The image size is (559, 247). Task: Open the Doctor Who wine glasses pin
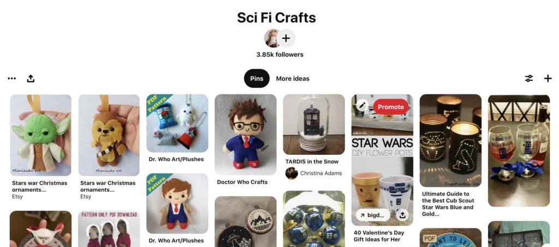(519, 150)
